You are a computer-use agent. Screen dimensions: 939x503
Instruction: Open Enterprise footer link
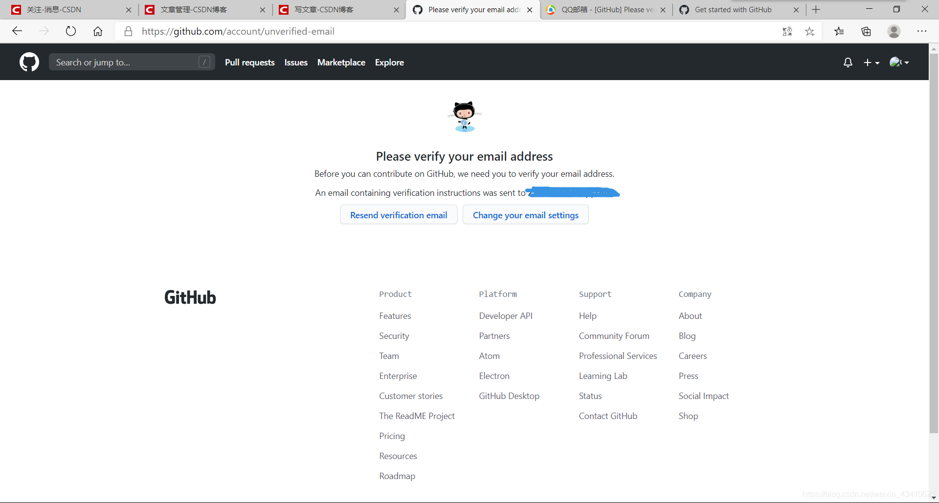(398, 376)
